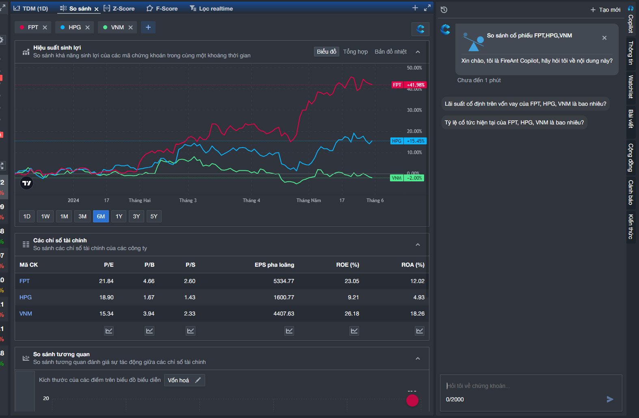Remove HPG ticker from comparison
This screenshot has width=639, height=418.
pos(87,27)
